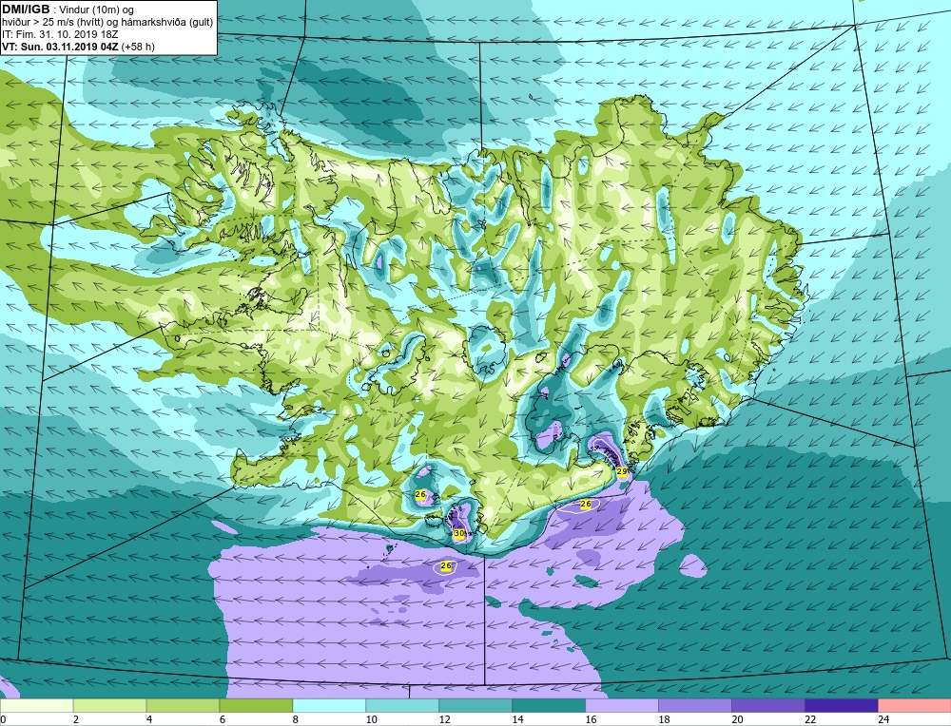
Task: Click the medium purple 18–20 legend swatch
Action: tap(695, 705)
